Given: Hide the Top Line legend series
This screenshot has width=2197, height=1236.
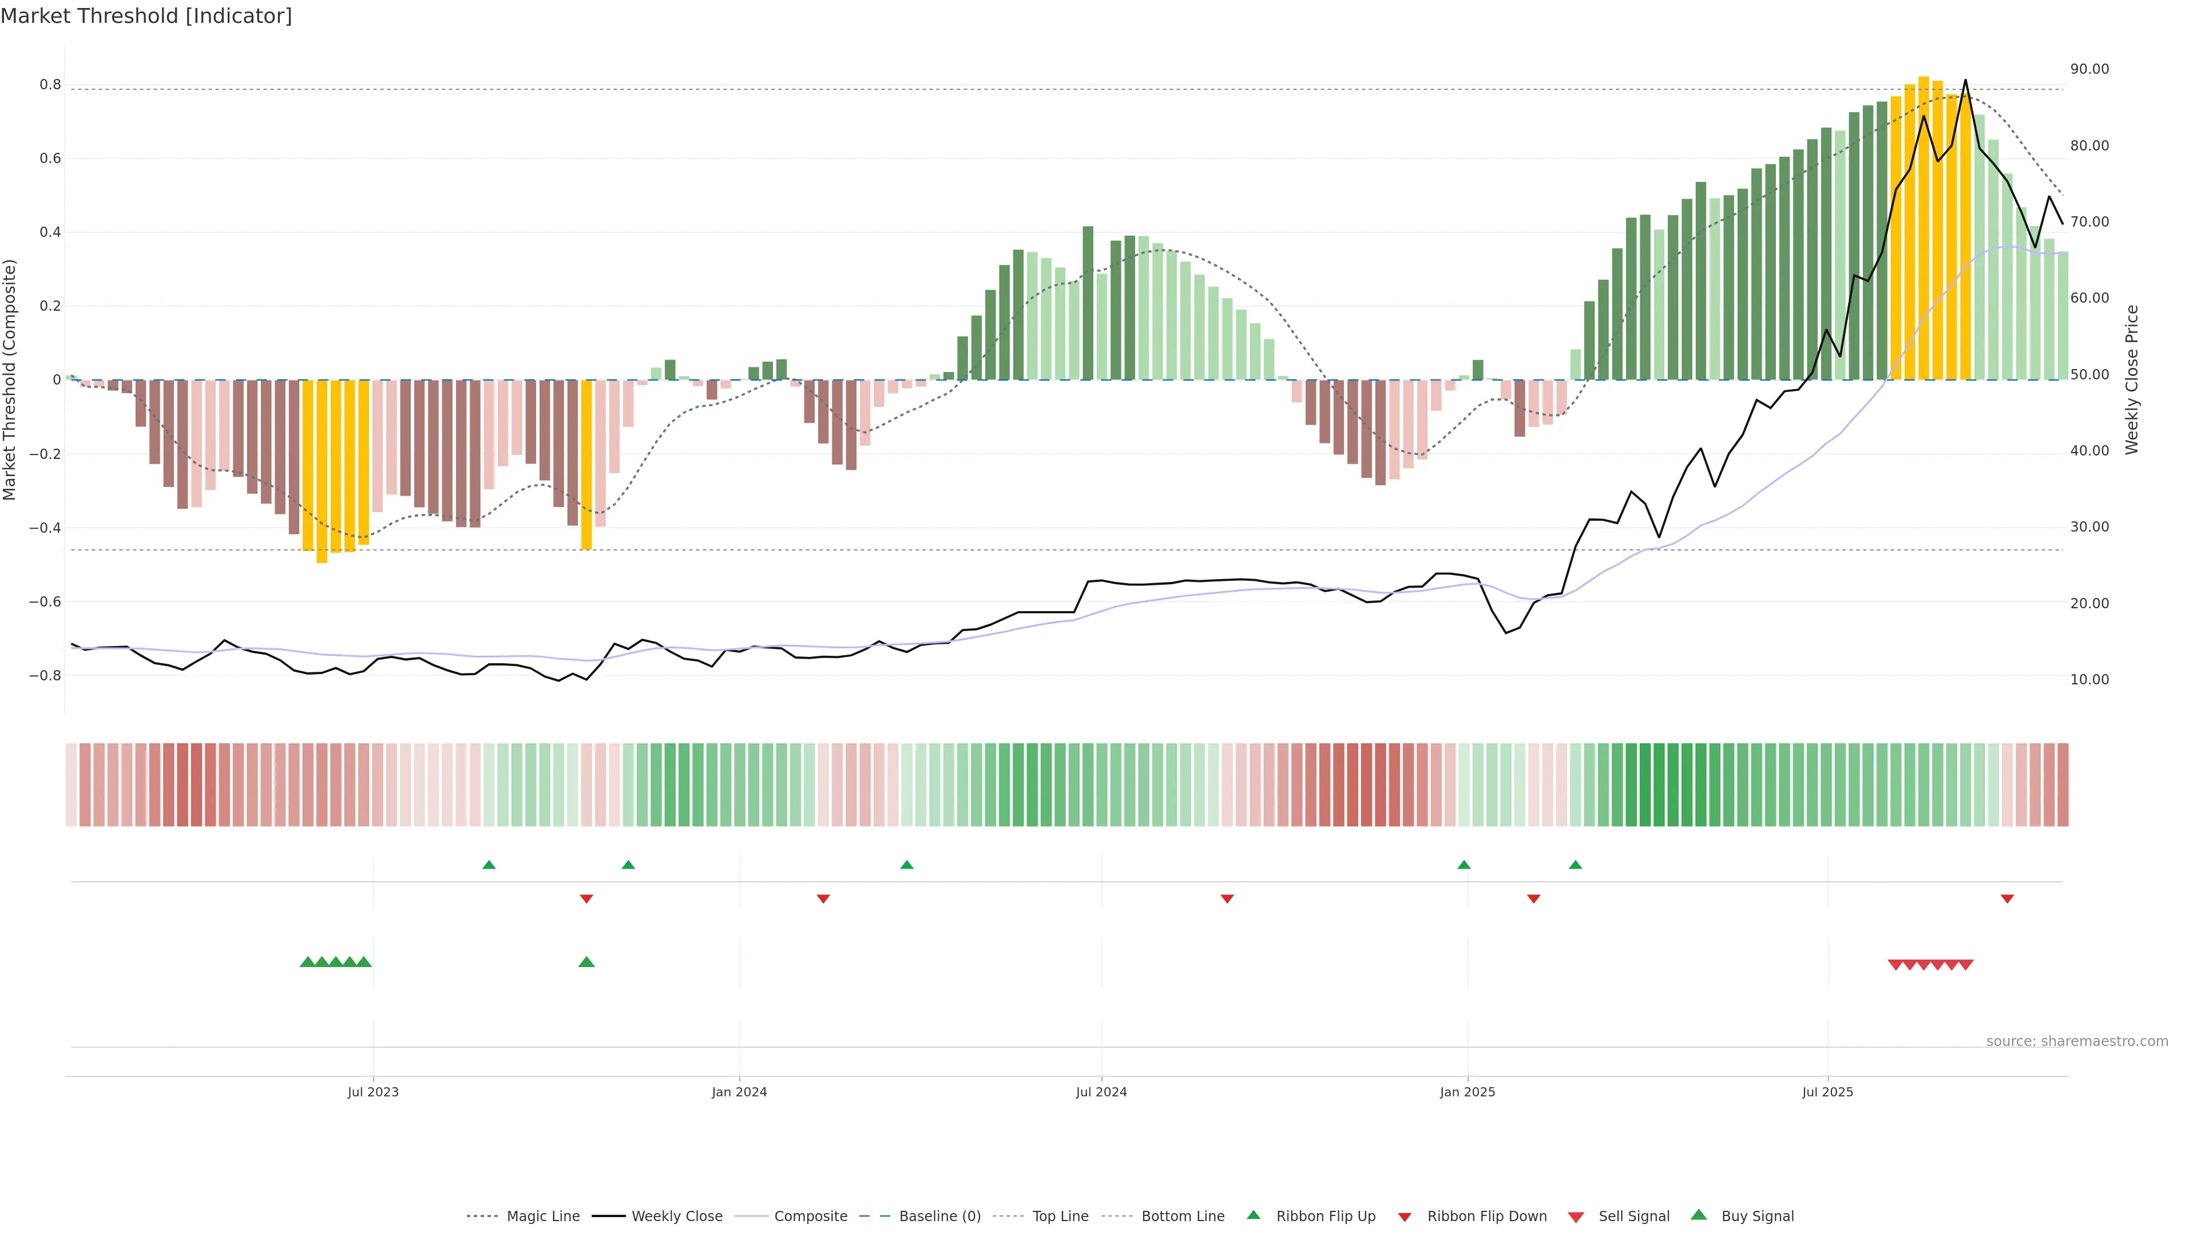Looking at the screenshot, I should pyautogui.click(x=1060, y=1217).
